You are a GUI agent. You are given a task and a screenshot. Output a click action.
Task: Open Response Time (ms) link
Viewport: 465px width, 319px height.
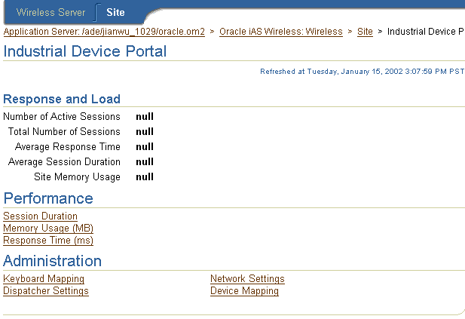coord(48,240)
